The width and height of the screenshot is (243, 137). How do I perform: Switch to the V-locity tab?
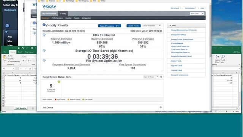pos(63,14)
